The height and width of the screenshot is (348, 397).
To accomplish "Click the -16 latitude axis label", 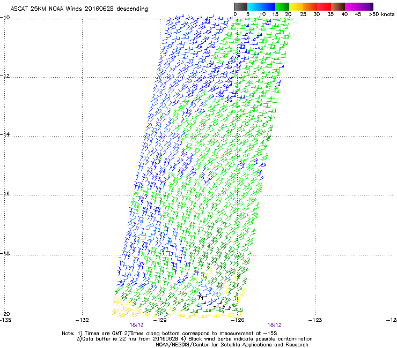I will [5, 194].
